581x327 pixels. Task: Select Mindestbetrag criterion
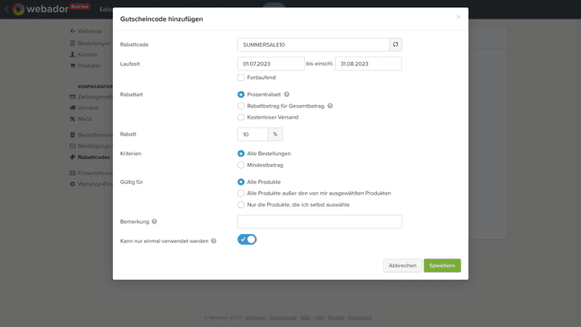pos(241,165)
